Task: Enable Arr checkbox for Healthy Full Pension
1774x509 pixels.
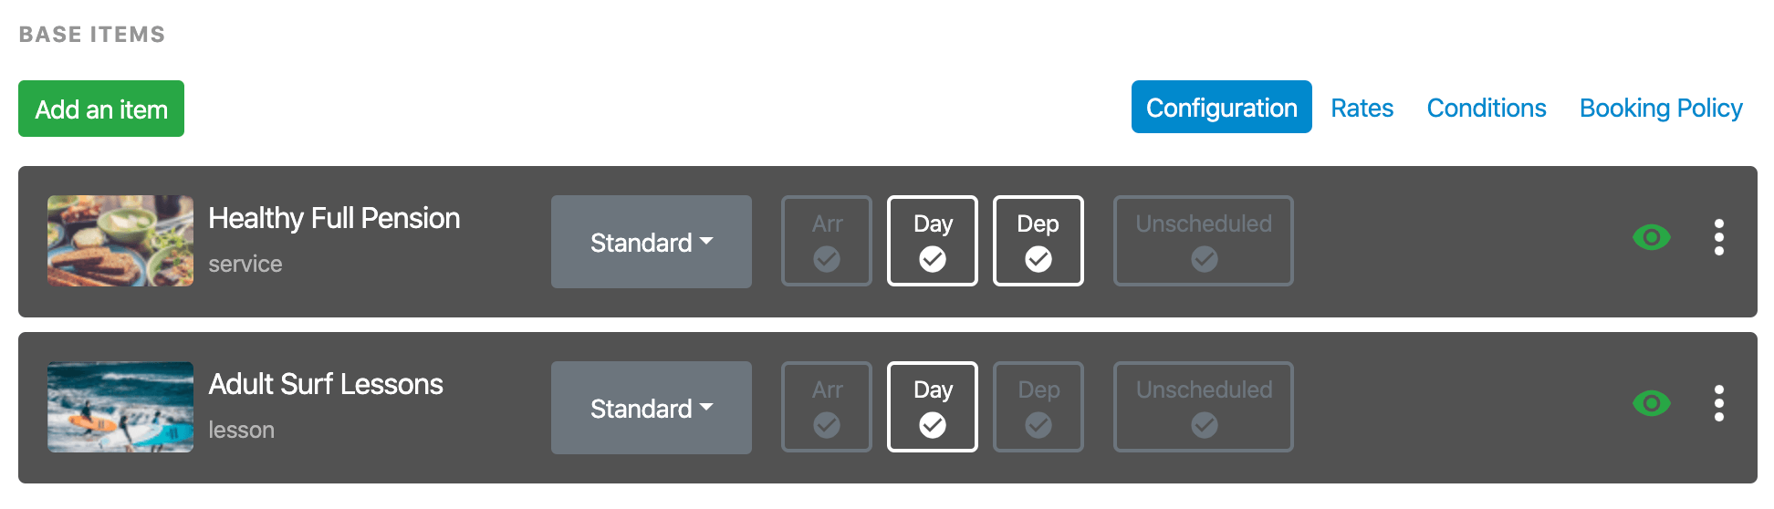Action: 827,241
